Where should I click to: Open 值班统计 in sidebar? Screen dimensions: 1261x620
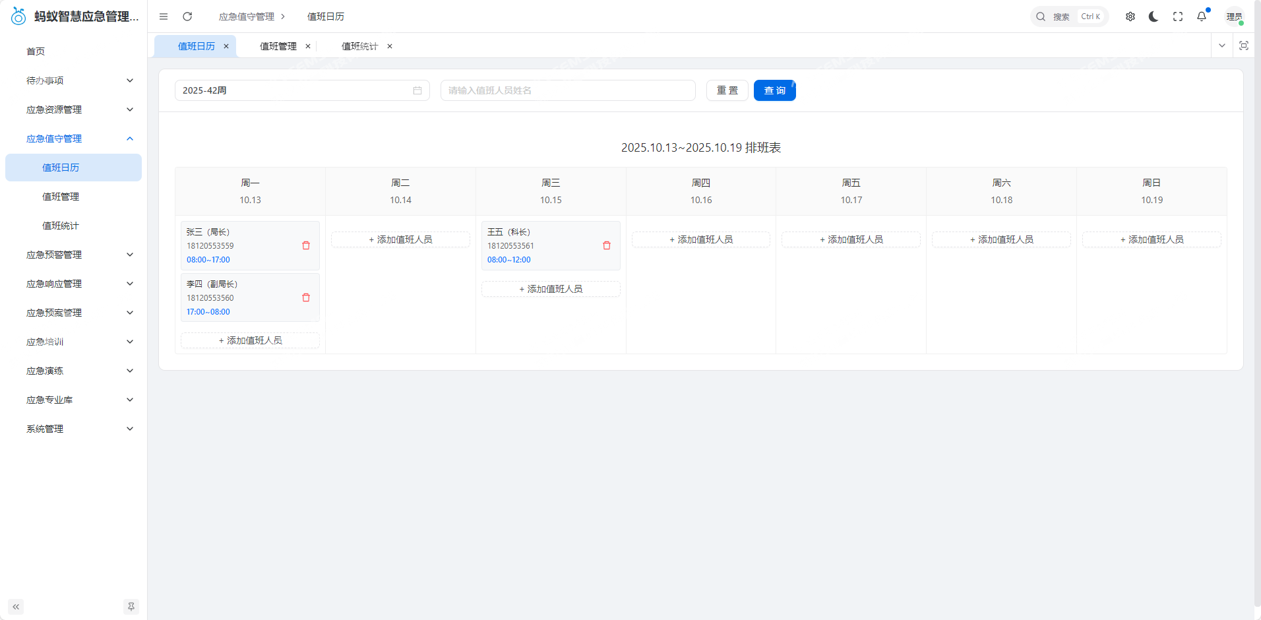point(61,226)
